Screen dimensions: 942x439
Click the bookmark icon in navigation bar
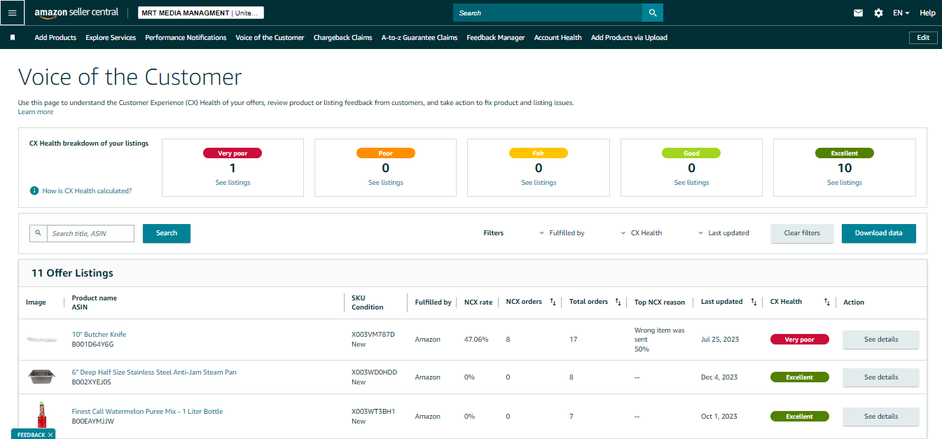pyautogui.click(x=13, y=38)
